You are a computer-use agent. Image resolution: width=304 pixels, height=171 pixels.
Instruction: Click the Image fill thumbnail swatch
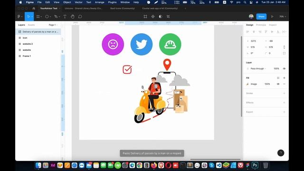point(247,84)
